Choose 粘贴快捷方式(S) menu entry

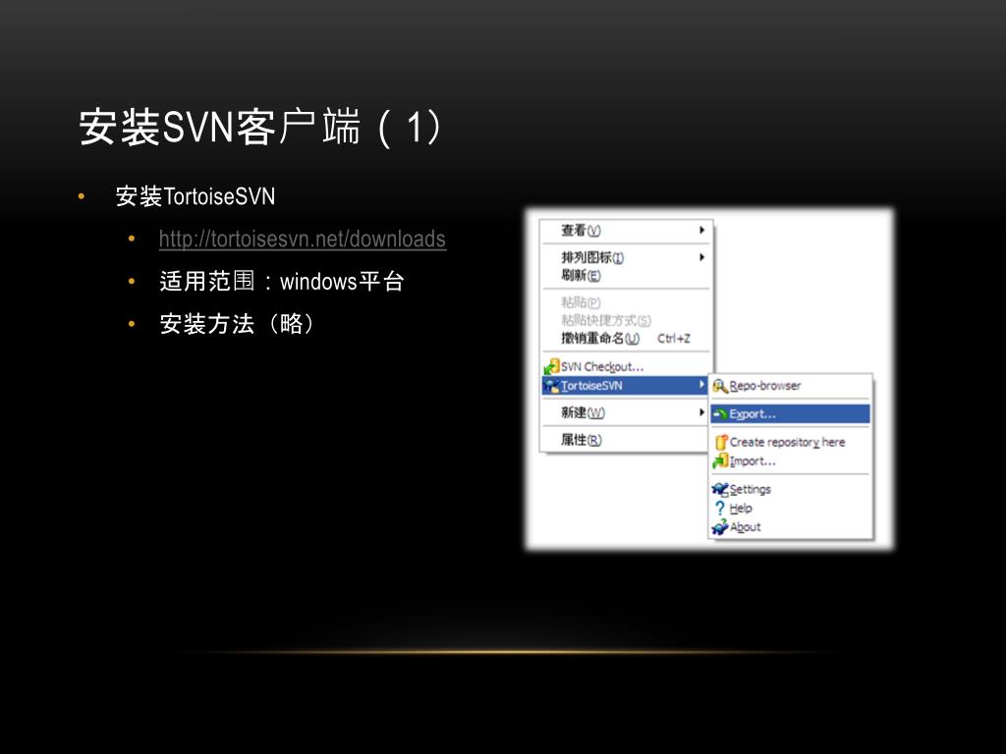click(626, 321)
